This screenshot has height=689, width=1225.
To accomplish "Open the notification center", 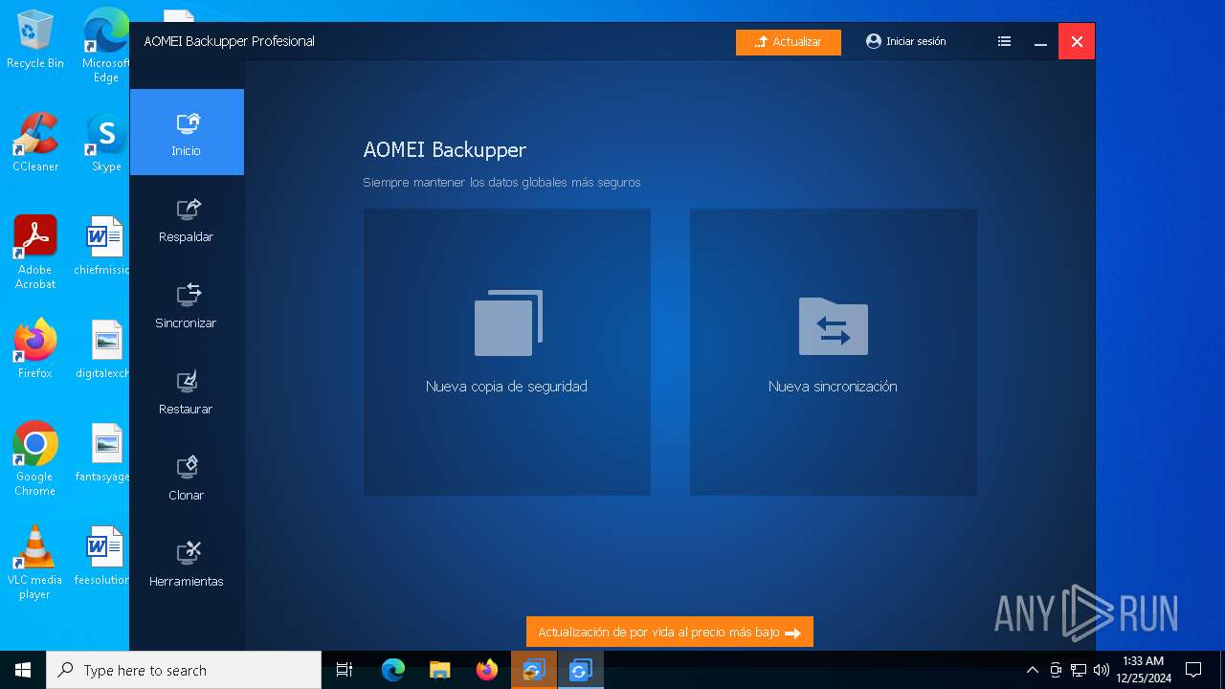I will pyautogui.click(x=1193, y=670).
